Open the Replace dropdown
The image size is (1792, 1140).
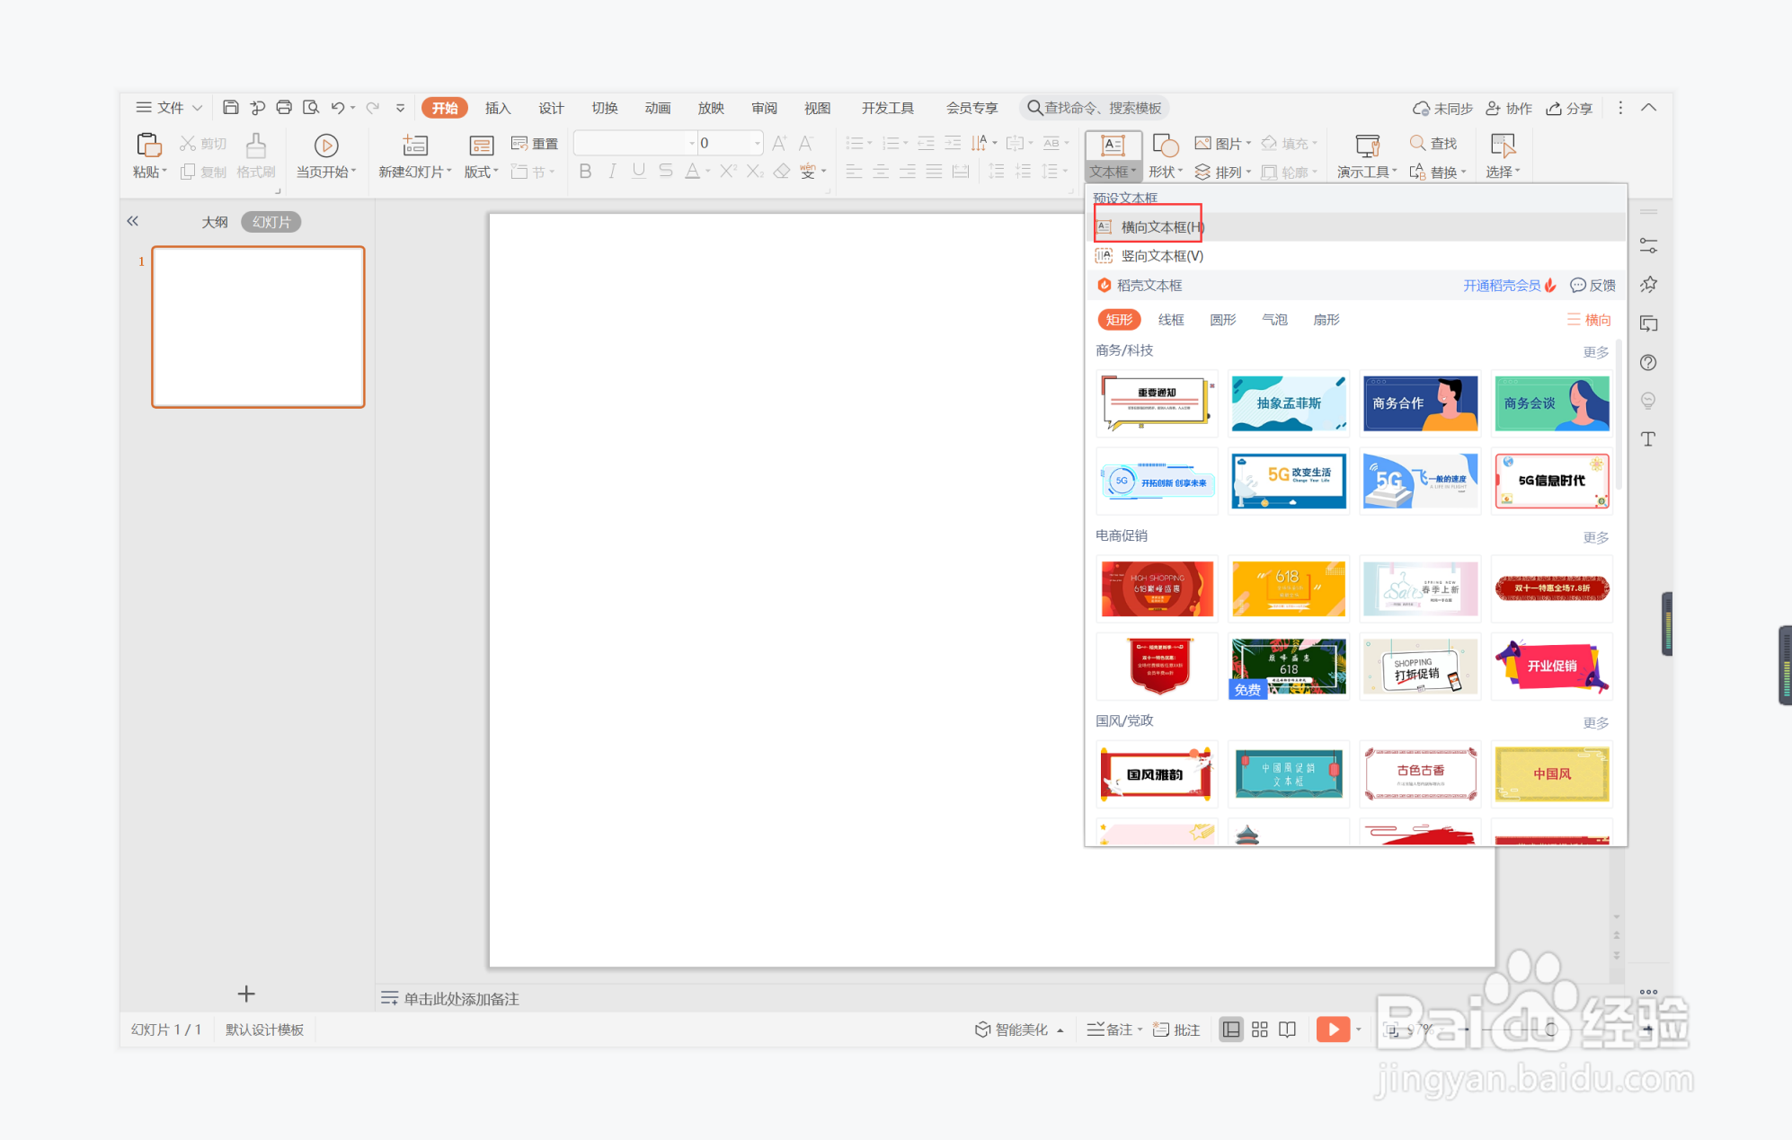click(1438, 172)
